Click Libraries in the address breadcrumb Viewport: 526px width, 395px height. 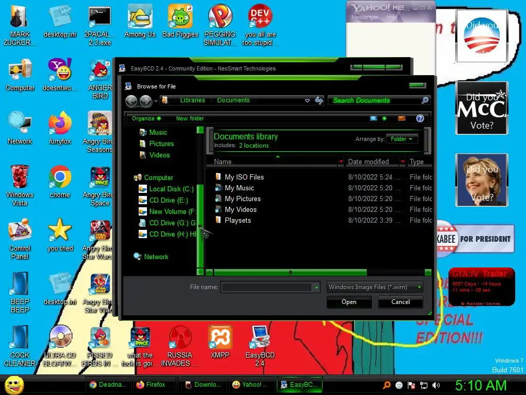tap(192, 100)
